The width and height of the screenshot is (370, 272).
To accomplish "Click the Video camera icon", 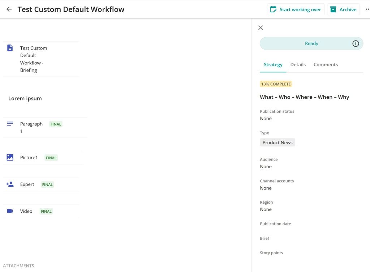I will 10,211.
